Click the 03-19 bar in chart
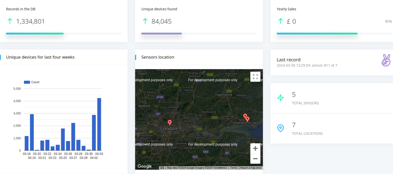The width and height of the screenshot is (393, 174). [32, 132]
